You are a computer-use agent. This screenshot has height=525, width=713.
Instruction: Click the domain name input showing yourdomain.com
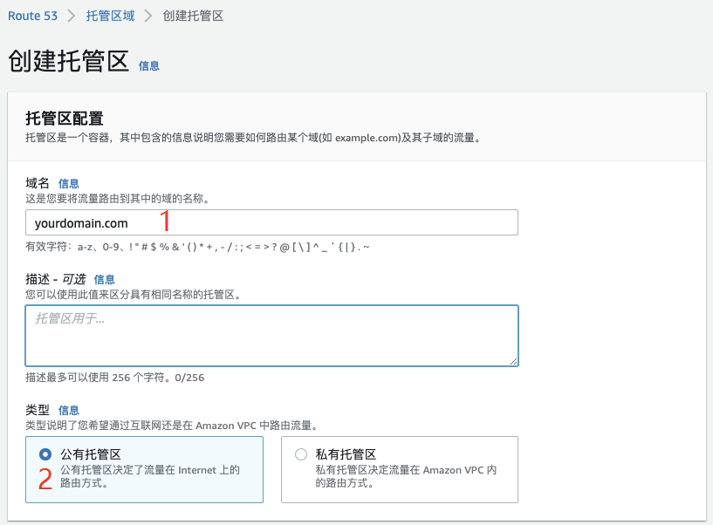coord(271,222)
